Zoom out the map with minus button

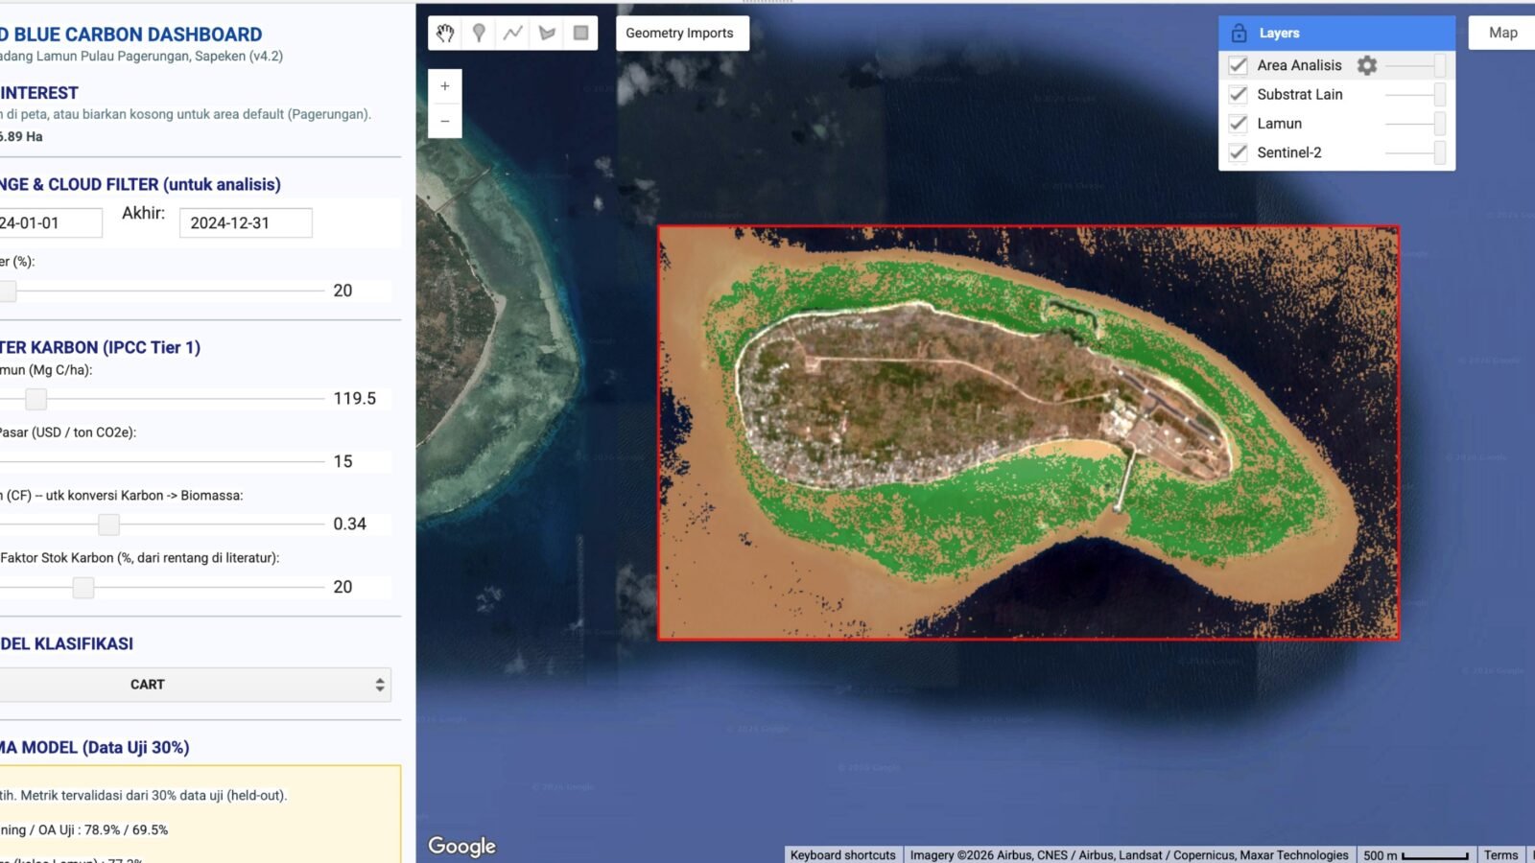click(x=445, y=121)
